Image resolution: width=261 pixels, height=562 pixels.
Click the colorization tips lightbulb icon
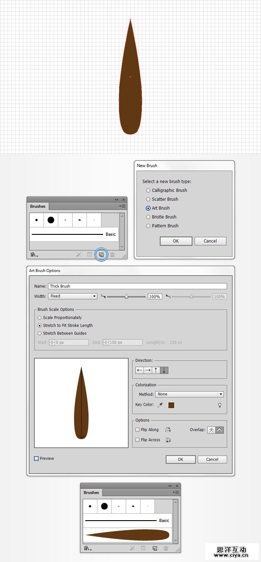[220, 405]
